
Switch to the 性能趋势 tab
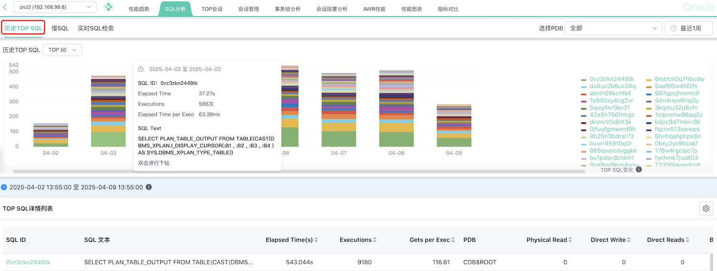(139, 9)
